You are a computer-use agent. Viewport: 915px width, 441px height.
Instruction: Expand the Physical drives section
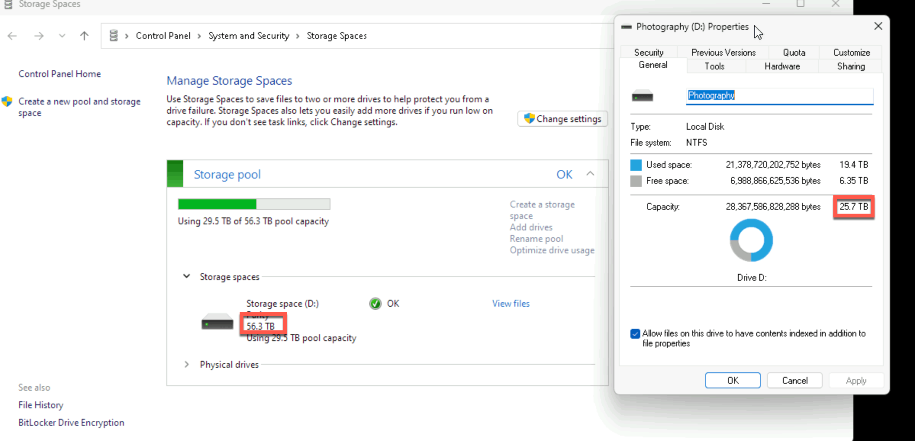[187, 364]
